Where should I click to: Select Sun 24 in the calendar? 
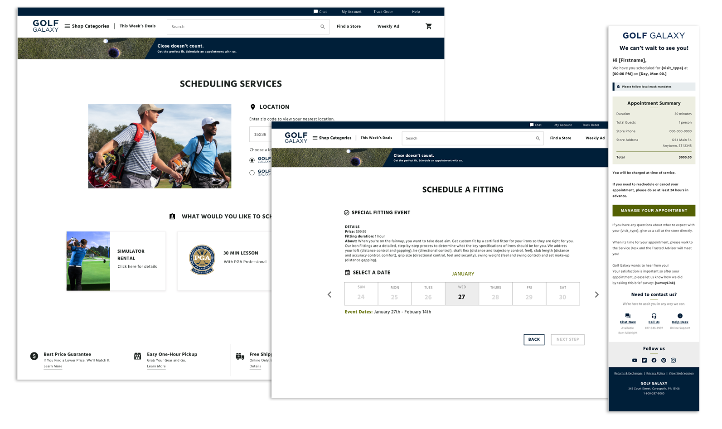361,294
